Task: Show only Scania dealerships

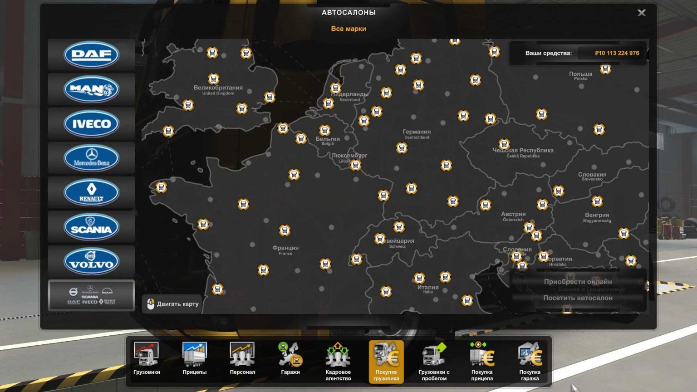Action: 90,227
